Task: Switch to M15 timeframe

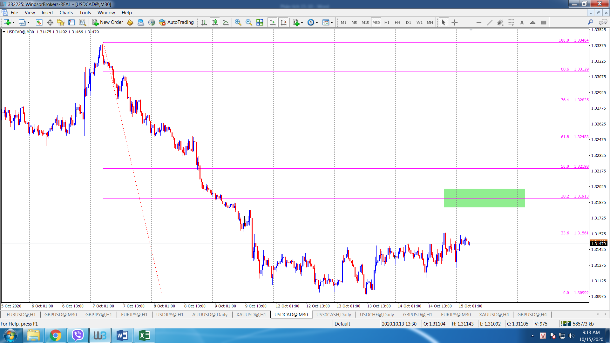Action: point(365,23)
